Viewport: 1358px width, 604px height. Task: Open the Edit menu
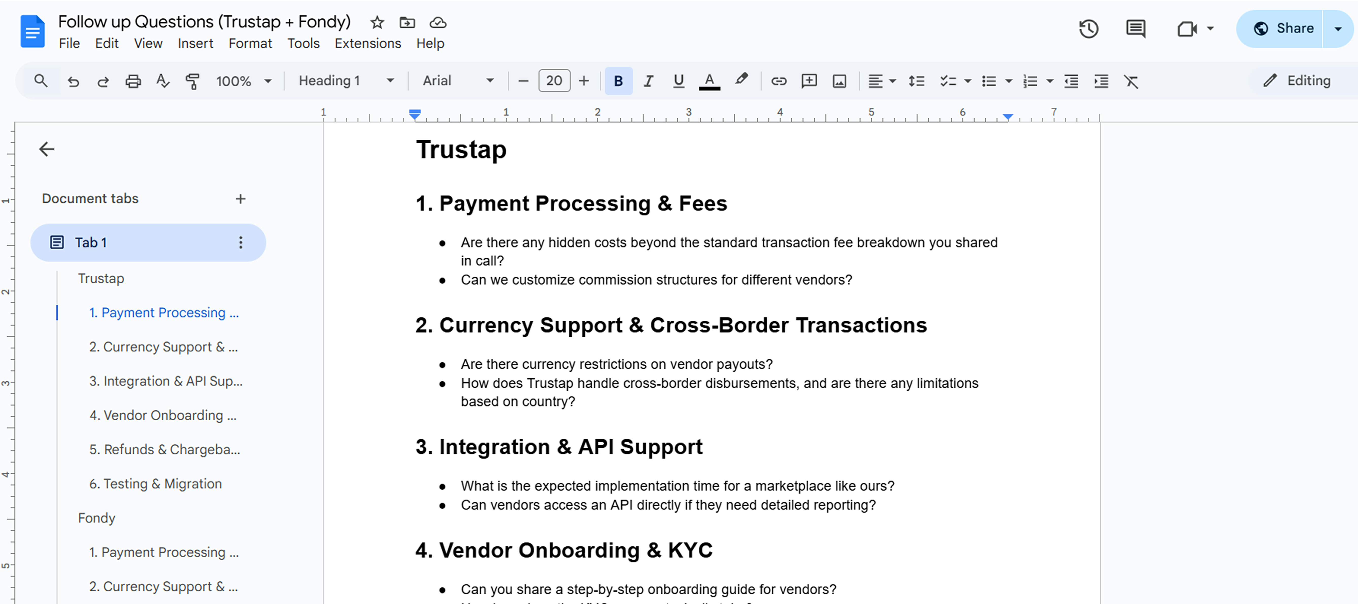[107, 43]
